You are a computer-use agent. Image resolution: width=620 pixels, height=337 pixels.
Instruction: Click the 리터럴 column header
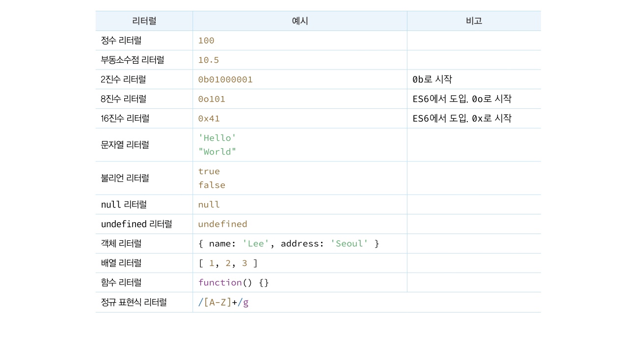coord(144,21)
